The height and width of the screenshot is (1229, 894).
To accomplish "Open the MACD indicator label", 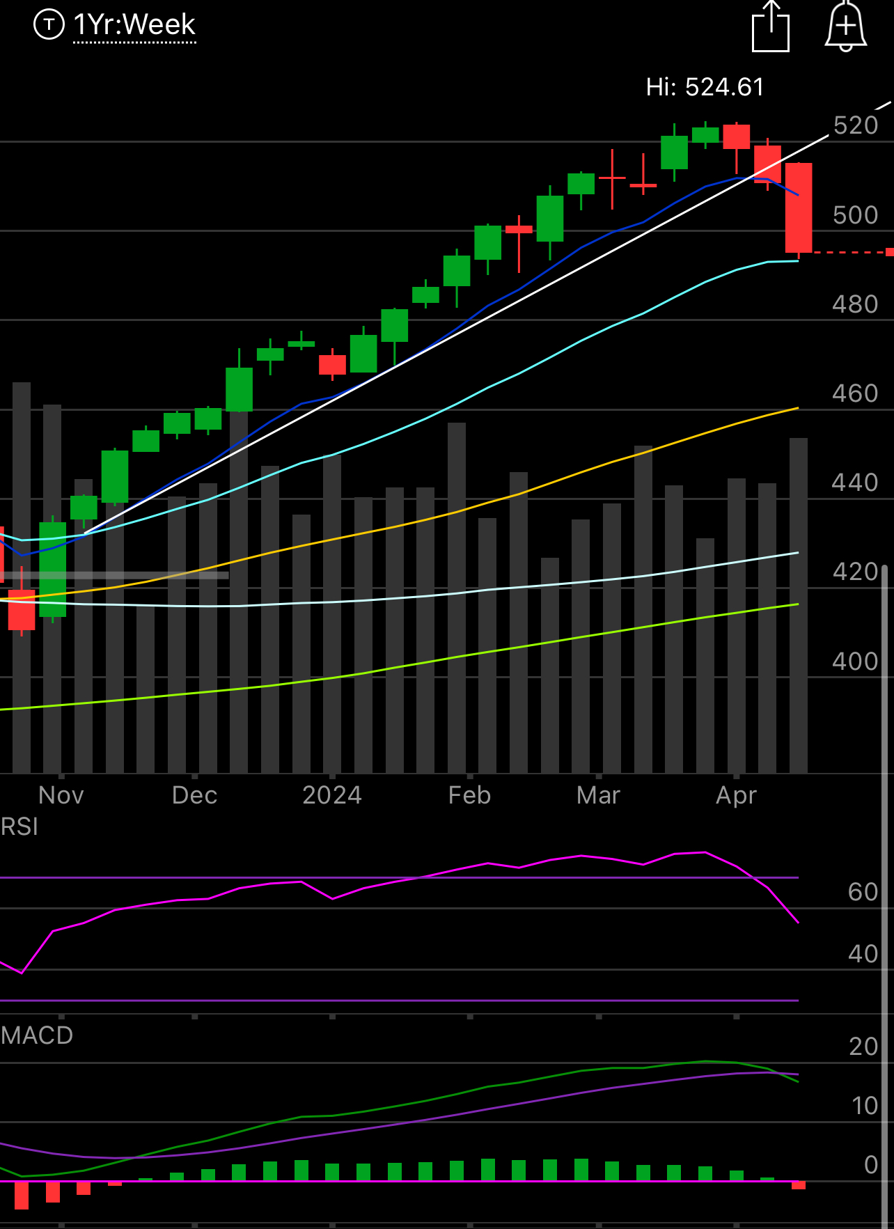I will pos(37,1035).
